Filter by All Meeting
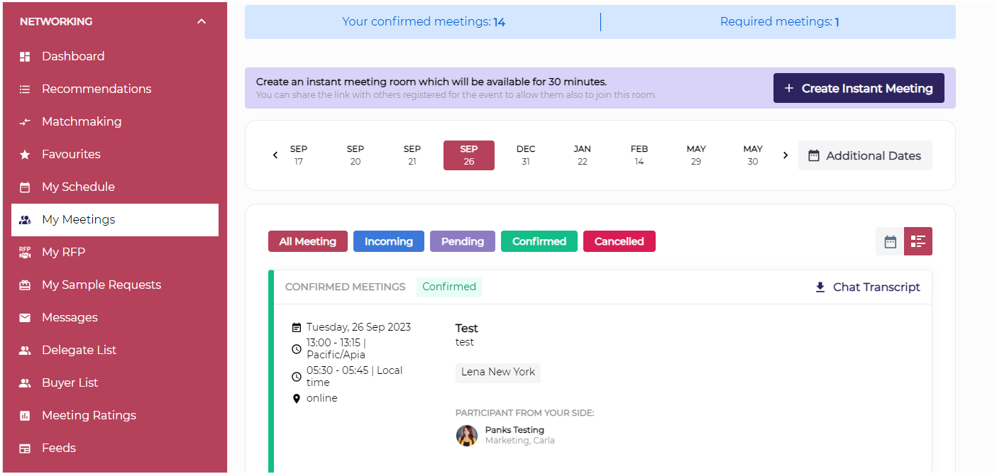 [x=308, y=241]
